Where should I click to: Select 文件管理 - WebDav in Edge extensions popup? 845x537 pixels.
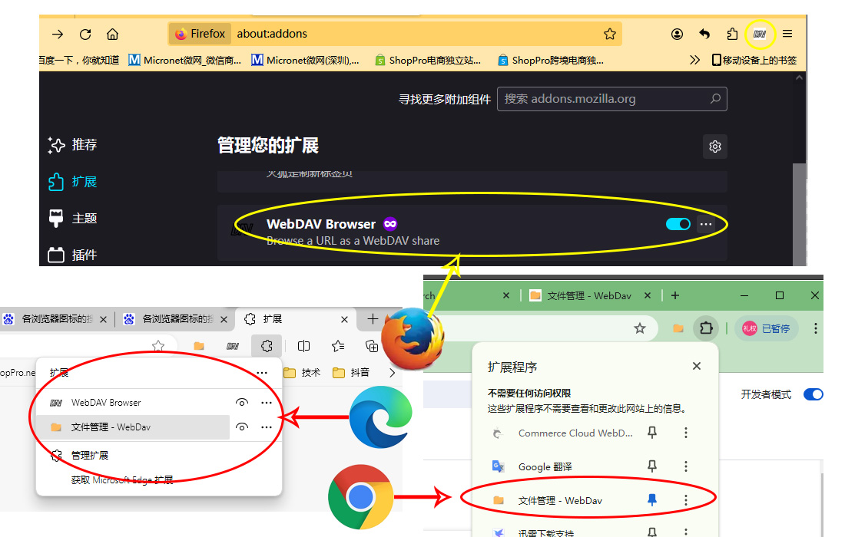pos(133,427)
